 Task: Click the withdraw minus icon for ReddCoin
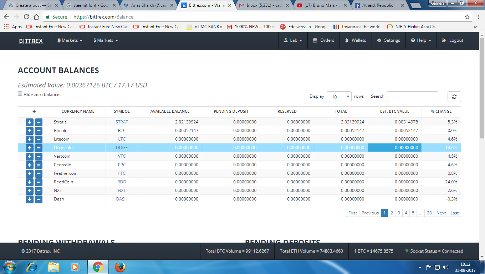pos(39,182)
